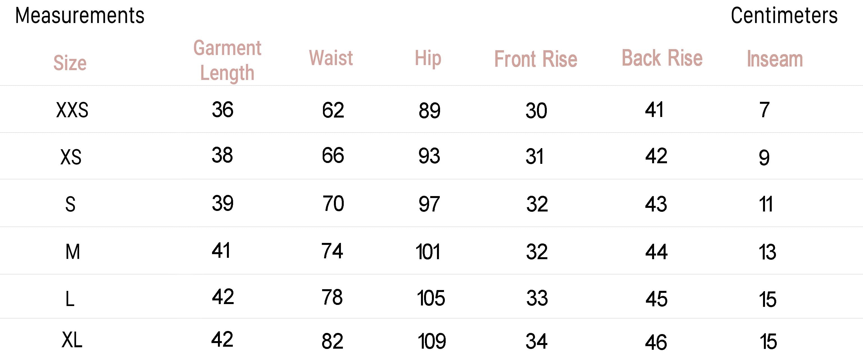Screen dimensions: 863x361
Task: Select inseam value 7 for XXS
Action: pos(764,110)
